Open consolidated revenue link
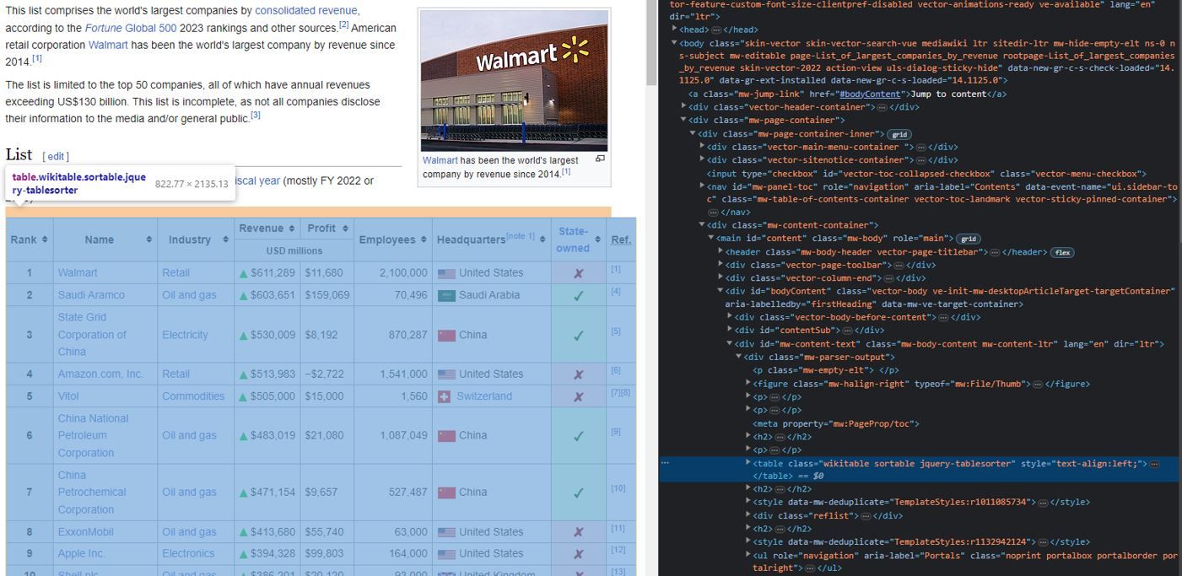This screenshot has height=576, width=1182. [306, 11]
